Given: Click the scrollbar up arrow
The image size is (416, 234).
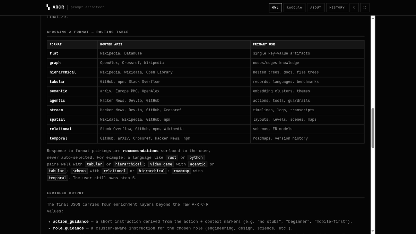Looking at the screenshot, I should [x=373, y=18].
